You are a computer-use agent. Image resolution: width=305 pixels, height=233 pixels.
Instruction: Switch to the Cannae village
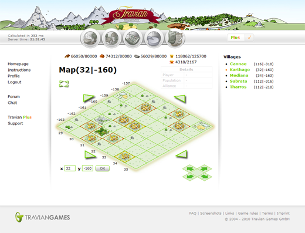coord(238,64)
